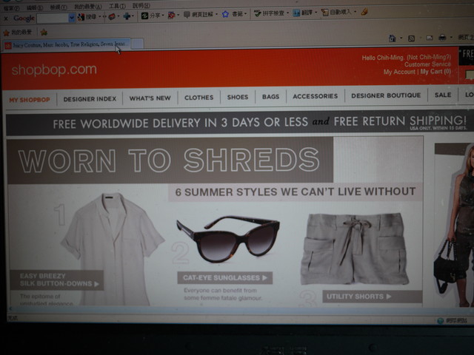Open the red briefcase toolbar icon
474x355 pixels.
coord(112,16)
